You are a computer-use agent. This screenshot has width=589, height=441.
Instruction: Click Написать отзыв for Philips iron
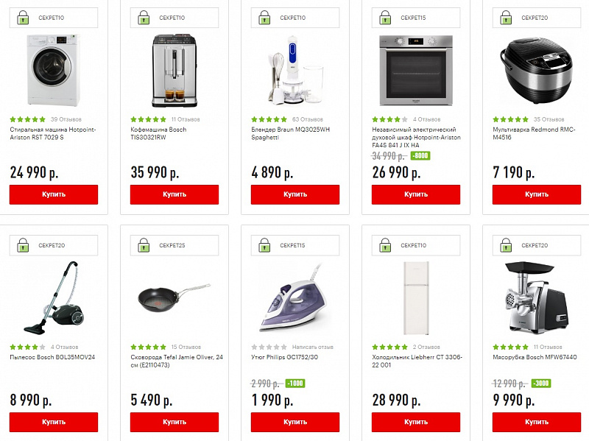click(312, 347)
